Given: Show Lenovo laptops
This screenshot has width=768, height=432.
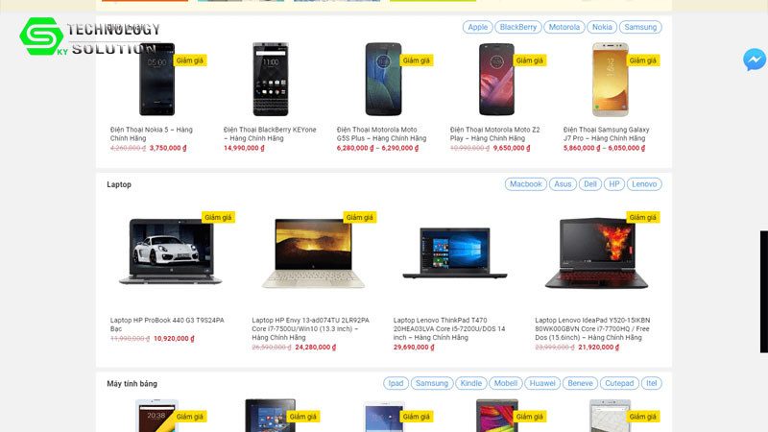Looking at the screenshot, I should (644, 184).
